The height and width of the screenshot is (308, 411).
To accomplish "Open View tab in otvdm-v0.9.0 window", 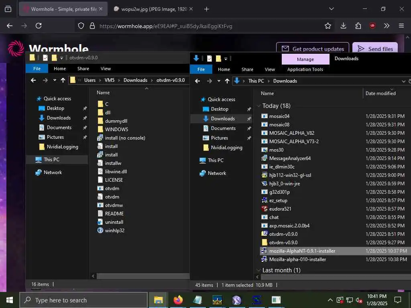I will point(106,69).
